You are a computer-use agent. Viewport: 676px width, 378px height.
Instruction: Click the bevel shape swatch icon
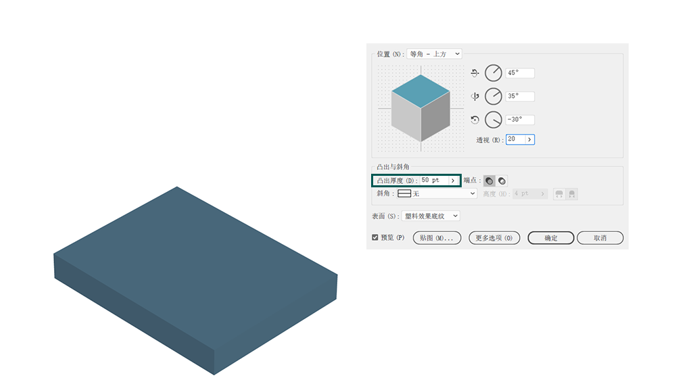[404, 193]
